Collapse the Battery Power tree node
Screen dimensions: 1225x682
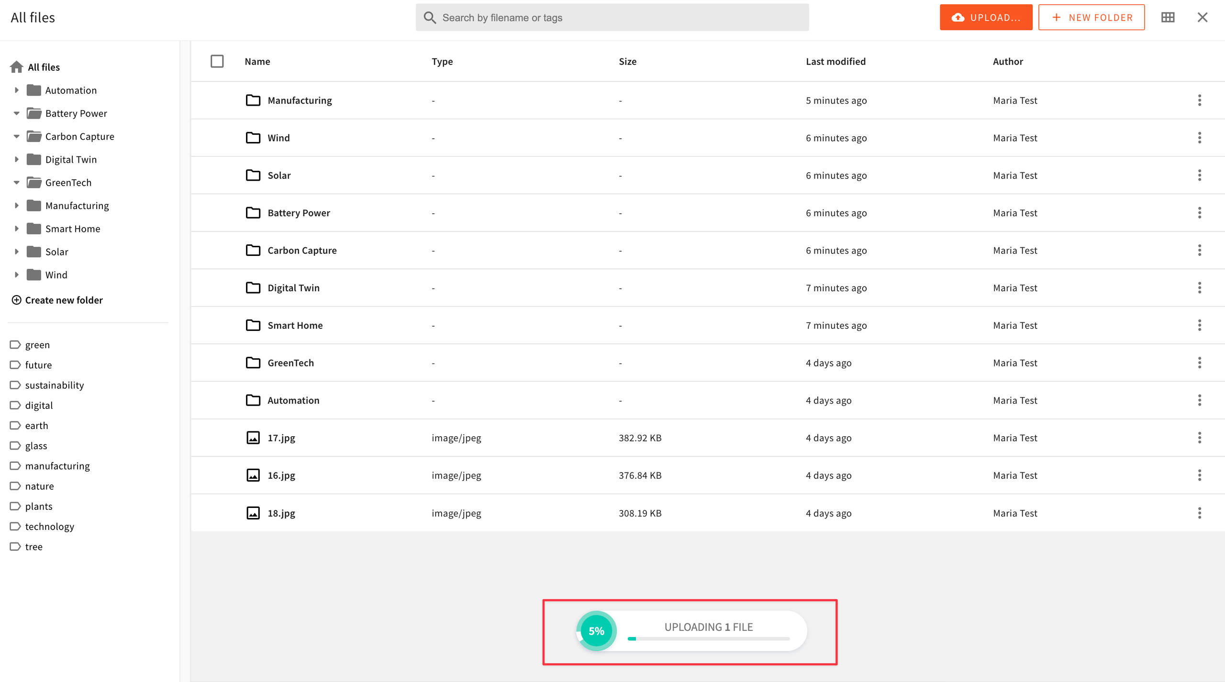point(16,113)
